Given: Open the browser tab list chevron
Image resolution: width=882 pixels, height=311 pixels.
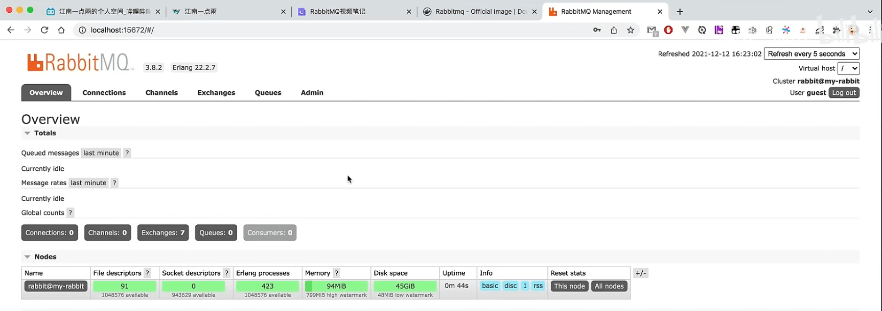Looking at the screenshot, I should pyautogui.click(x=870, y=11).
